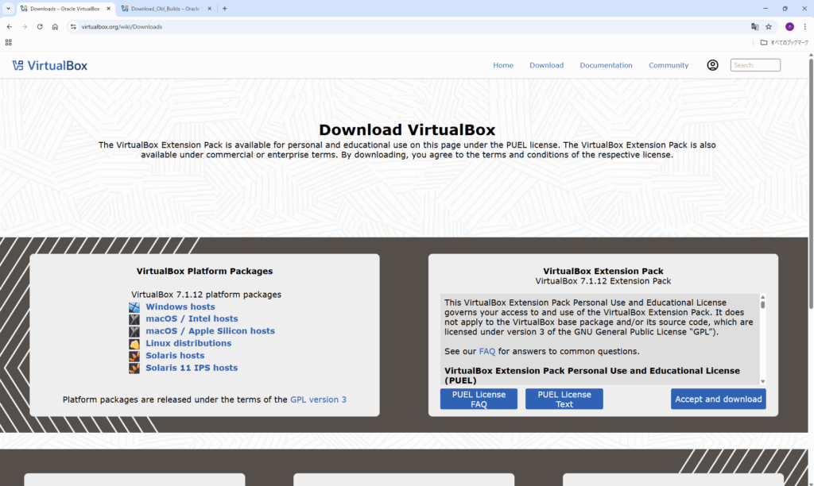814x486 pixels.
Task: Open the user account icon in the header
Action: [x=712, y=65]
